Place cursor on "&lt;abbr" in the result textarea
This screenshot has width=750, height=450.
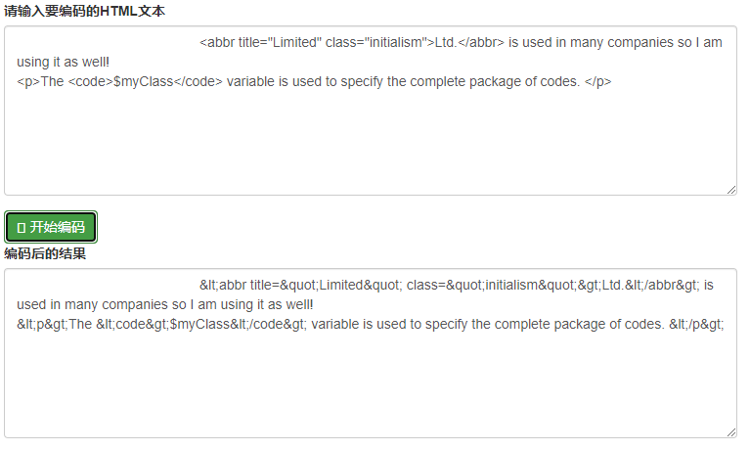coord(222,286)
